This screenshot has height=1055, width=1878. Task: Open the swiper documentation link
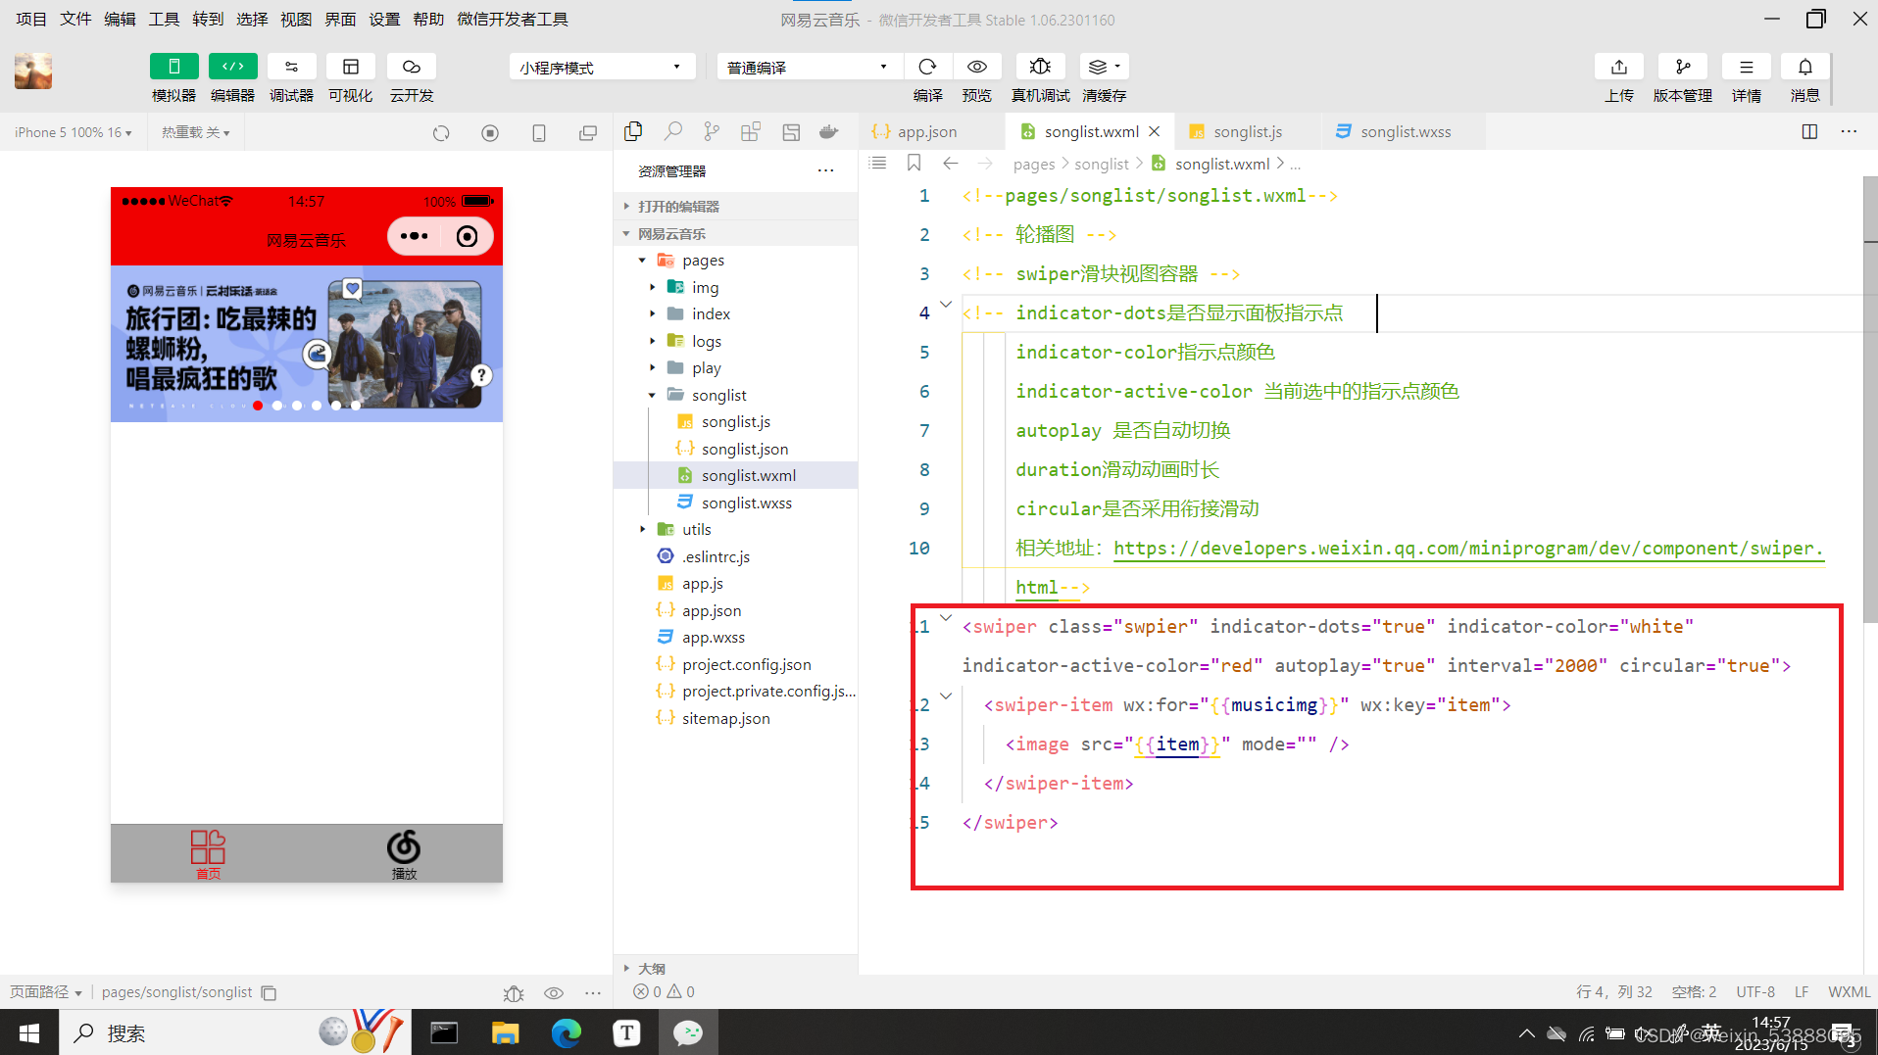point(1468,548)
